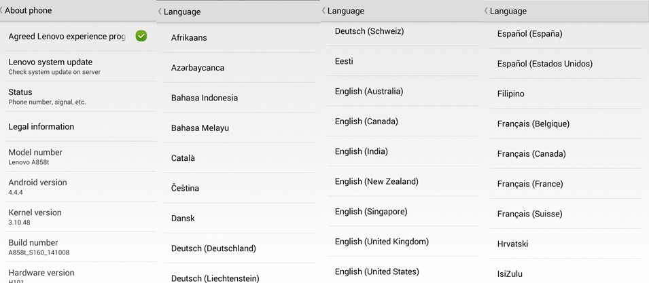The width and height of the screenshot is (649, 283).
Task: Uncheck the Agreed Lenovo experience program checkbox
Action: tap(141, 36)
